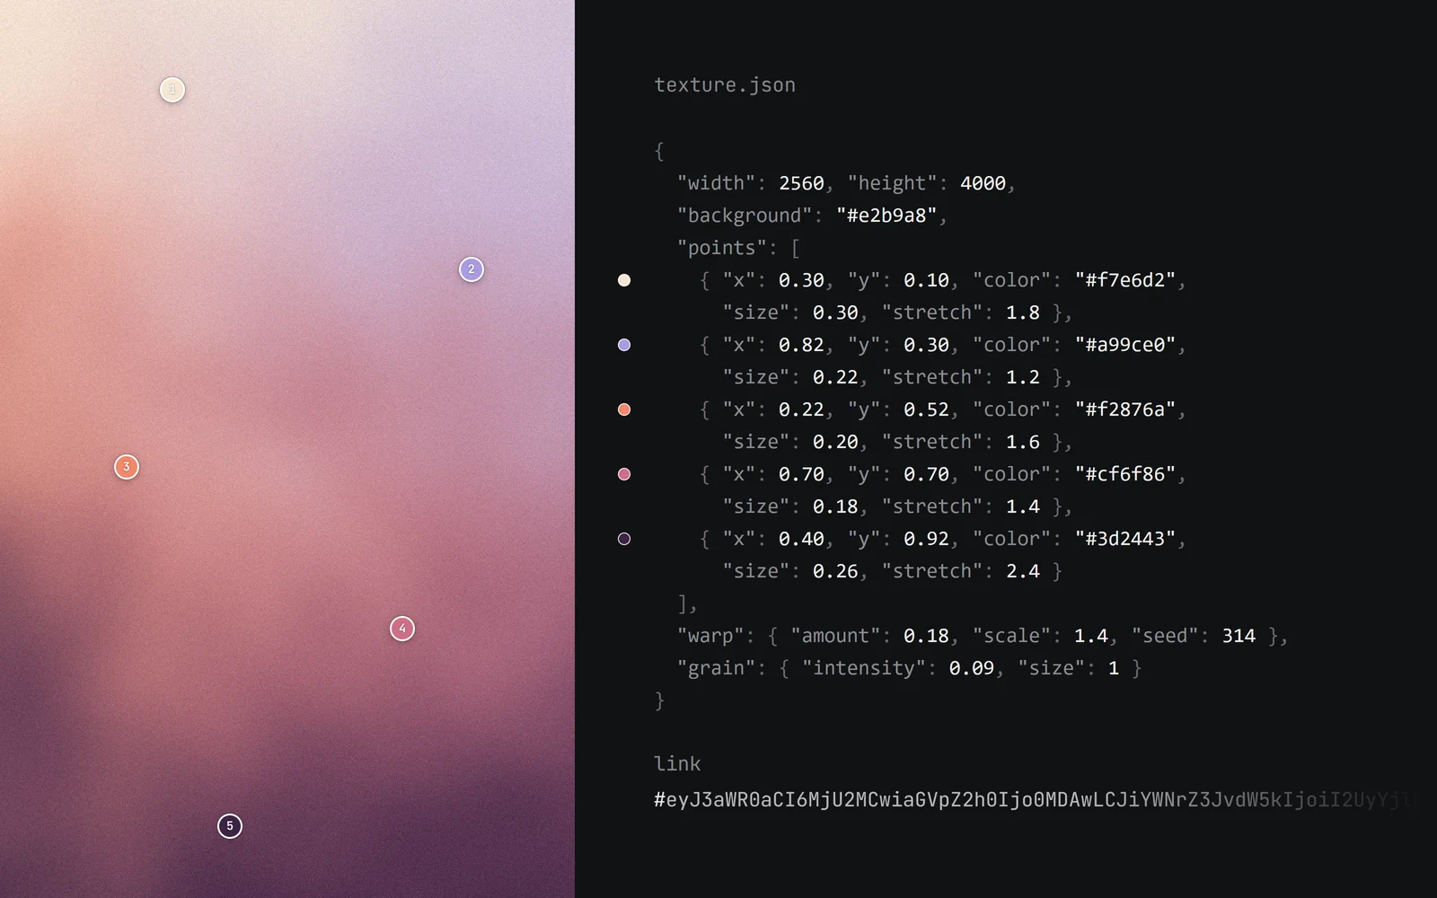
Task: Click the x value 0.82
Action: (x=801, y=345)
